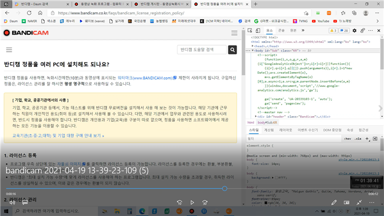
Task: Open the pencil edit tool in video player
Action: (x=334, y=203)
